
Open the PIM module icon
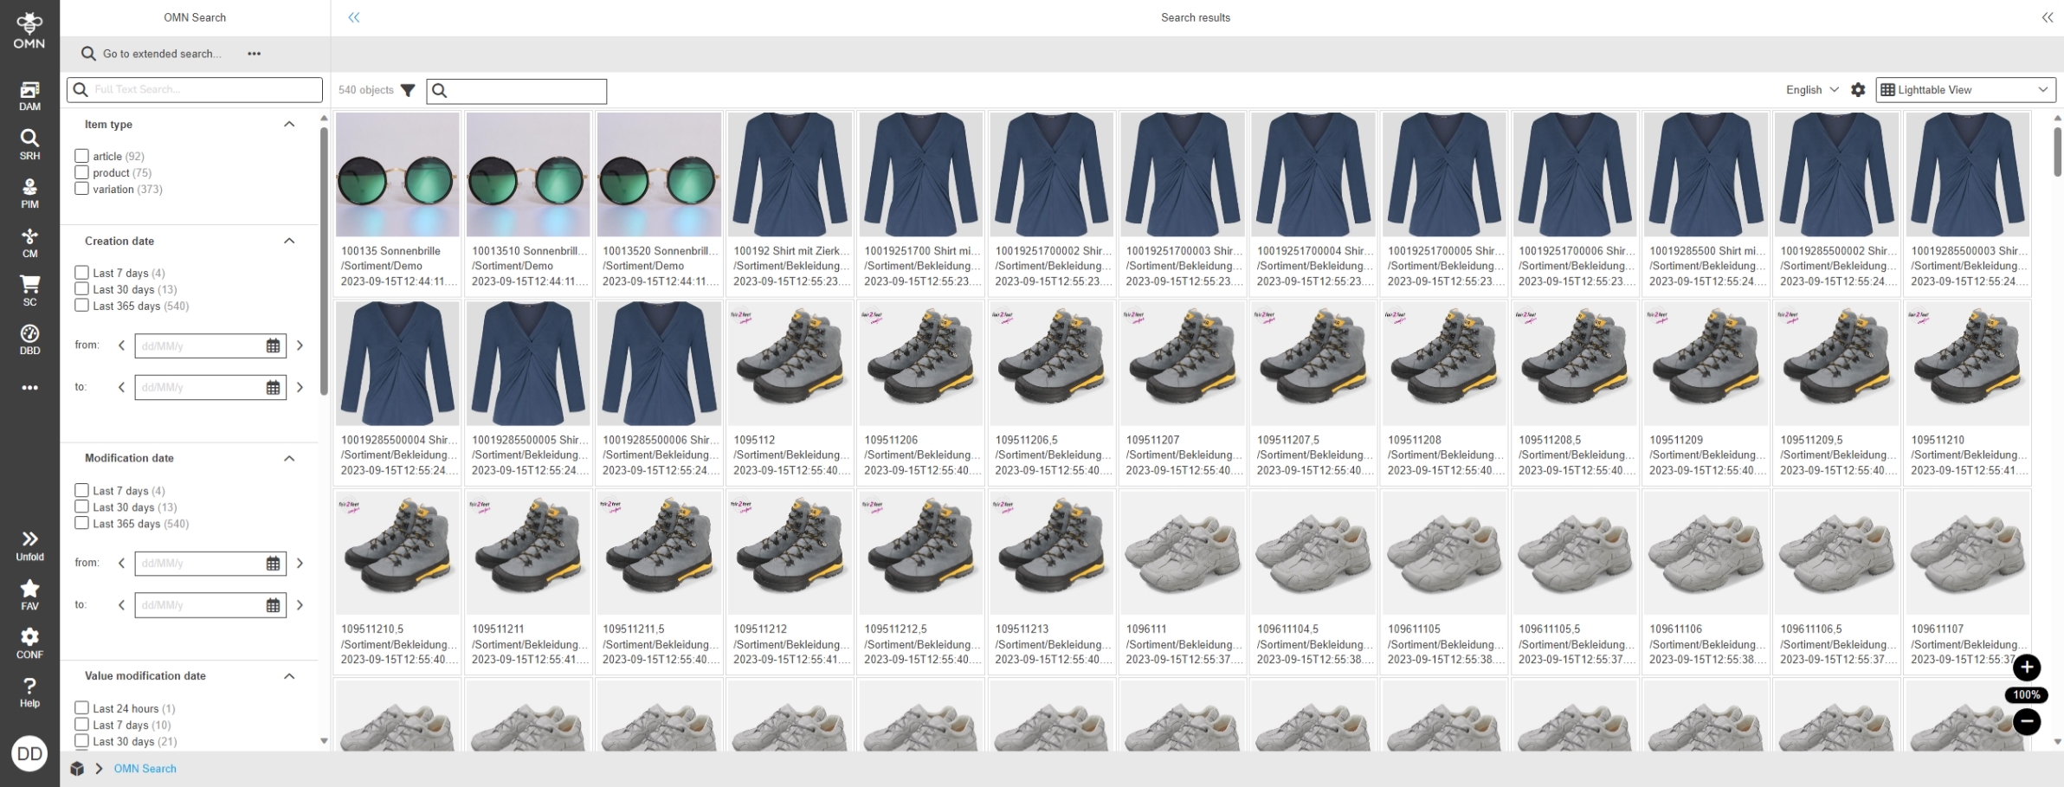point(29,193)
